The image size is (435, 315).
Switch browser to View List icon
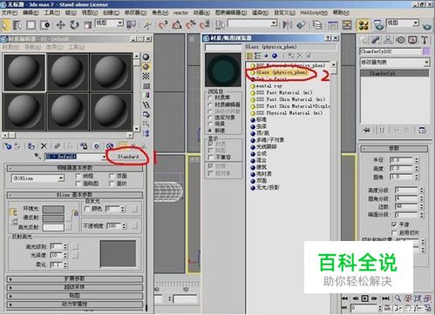[249, 56]
